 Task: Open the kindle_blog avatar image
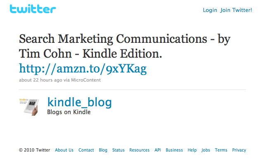(x=29, y=107)
